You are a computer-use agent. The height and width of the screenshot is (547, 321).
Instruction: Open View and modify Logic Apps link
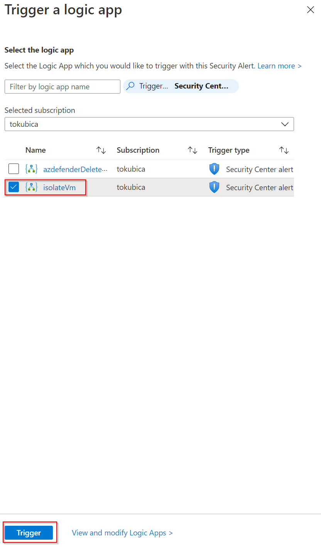(x=122, y=533)
